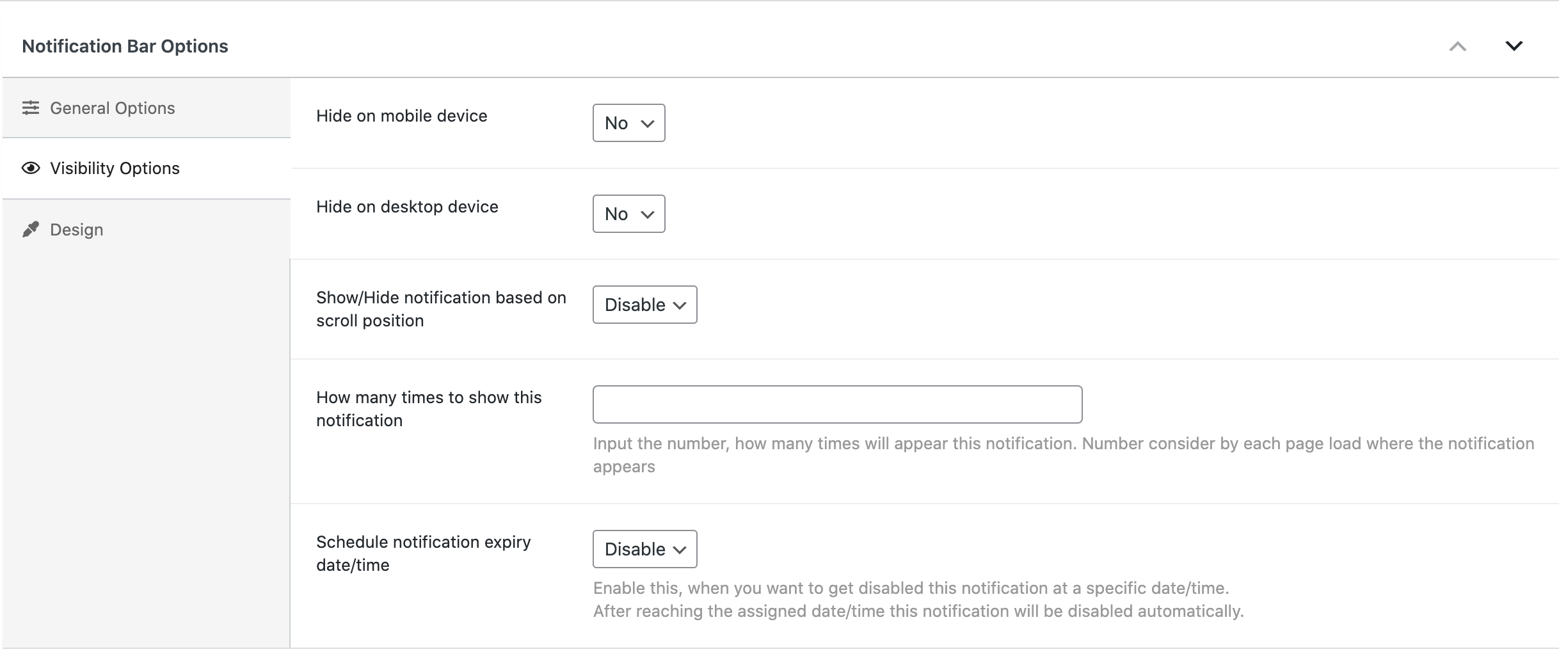Open the Design tab
The width and height of the screenshot is (1559, 654).
point(147,229)
